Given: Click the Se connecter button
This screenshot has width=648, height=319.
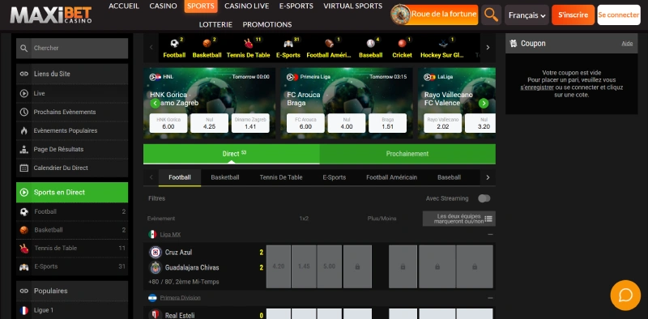Looking at the screenshot, I should coord(619,15).
